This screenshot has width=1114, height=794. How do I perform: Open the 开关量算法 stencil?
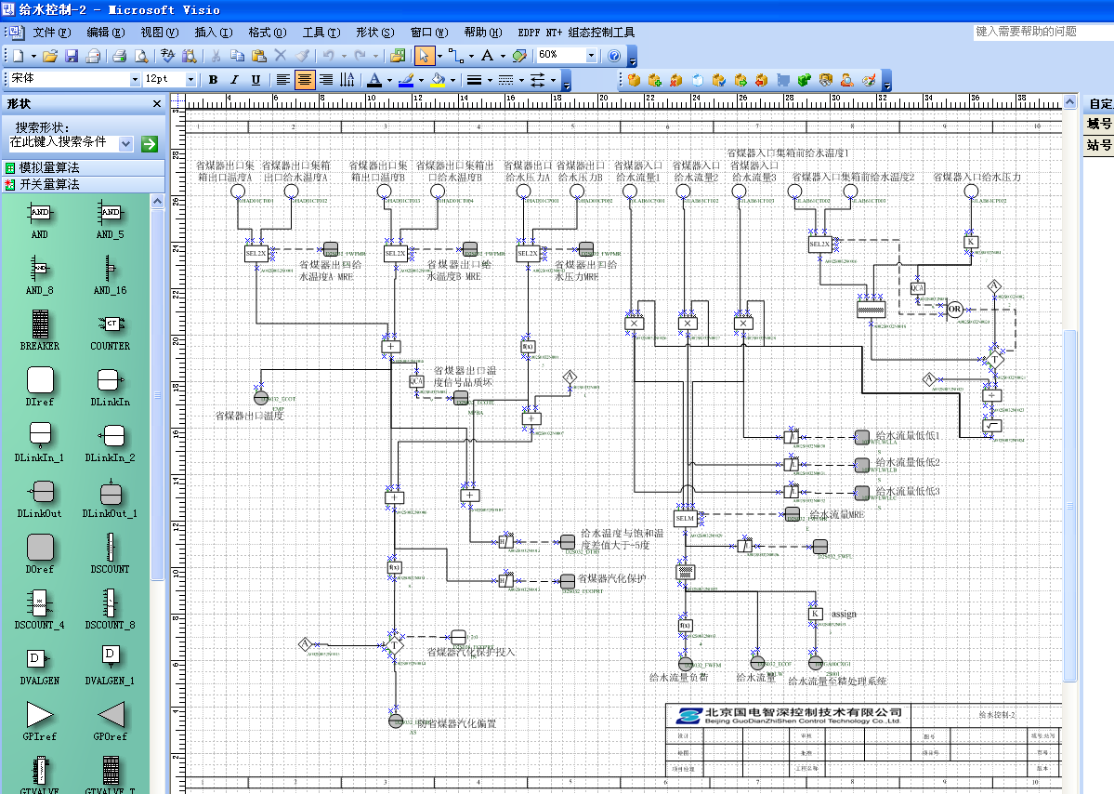click(x=84, y=185)
